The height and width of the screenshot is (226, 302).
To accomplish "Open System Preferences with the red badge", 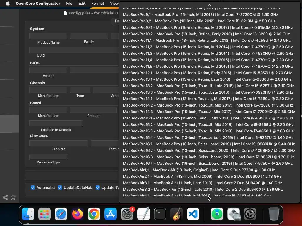I will (x=127, y=214).
